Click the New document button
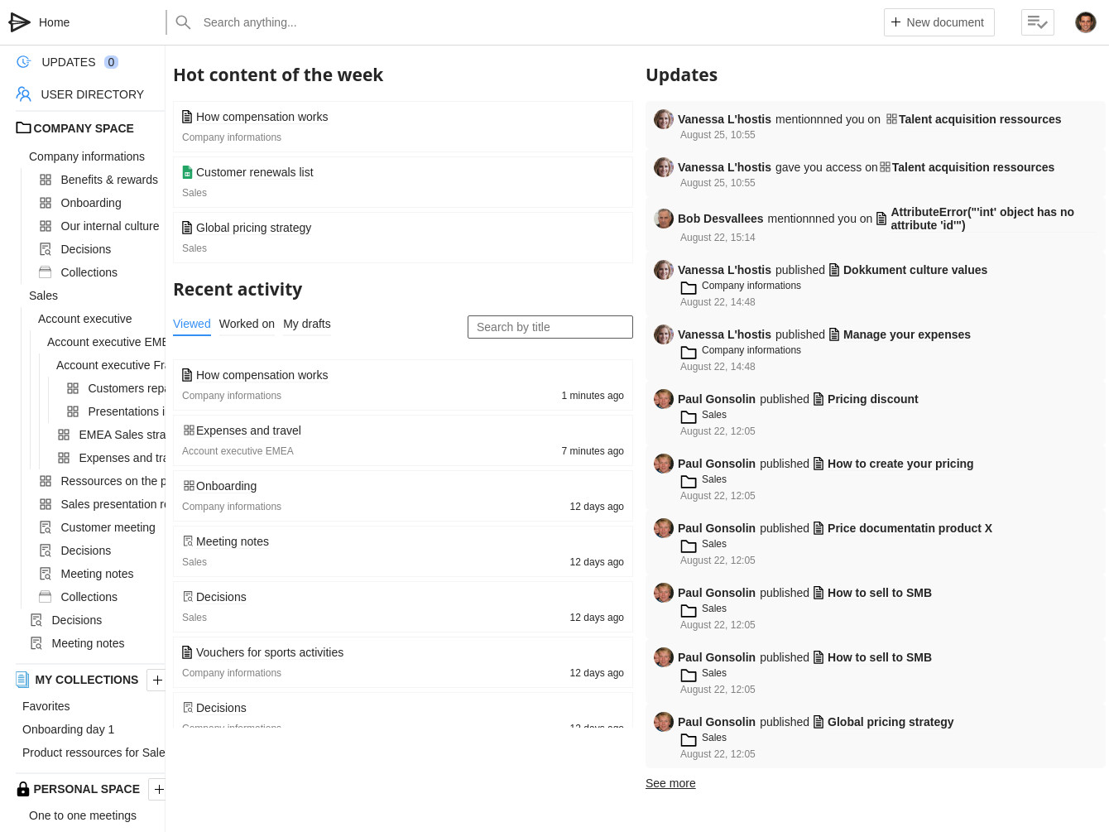Screen dimensions: 1109x832 coord(939,22)
